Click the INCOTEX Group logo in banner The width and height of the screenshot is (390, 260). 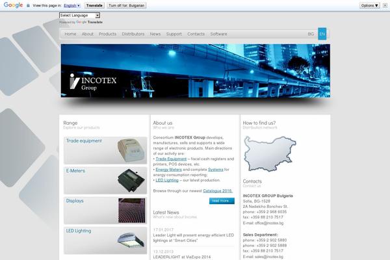point(93,82)
